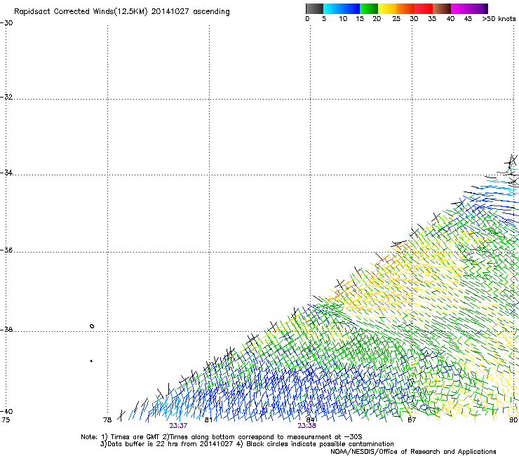Click the magenta 40-45 knots legend swatch
The height and width of the screenshot is (456, 519).
click(x=460, y=8)
